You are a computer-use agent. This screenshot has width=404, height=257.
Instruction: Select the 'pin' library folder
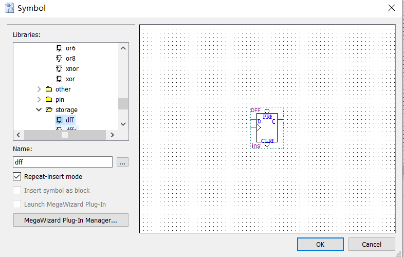click(x=60, y=100)
